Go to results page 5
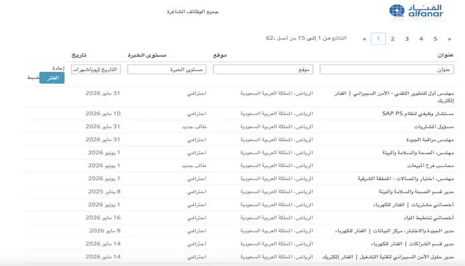465x266 pixels. pyautogui.click(x=435, y=39)
